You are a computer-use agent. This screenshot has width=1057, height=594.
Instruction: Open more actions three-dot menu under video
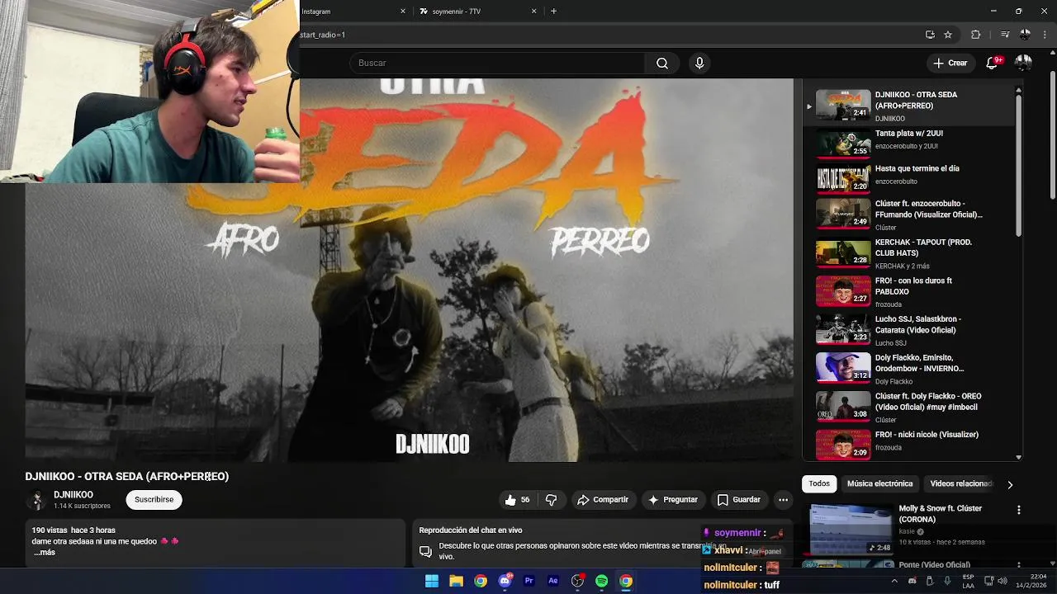783,499
